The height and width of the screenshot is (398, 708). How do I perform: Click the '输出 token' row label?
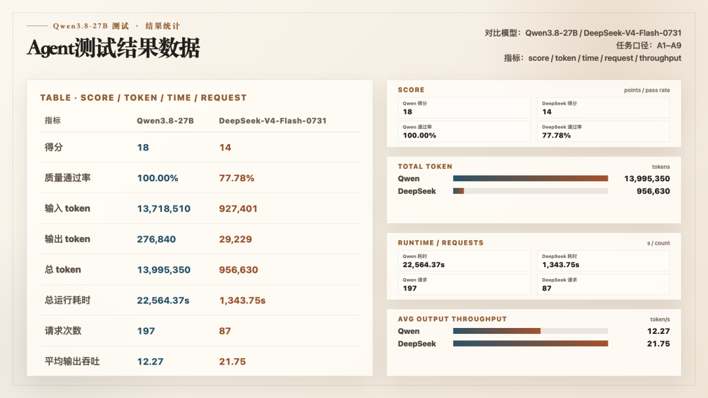tap(68, 240)
